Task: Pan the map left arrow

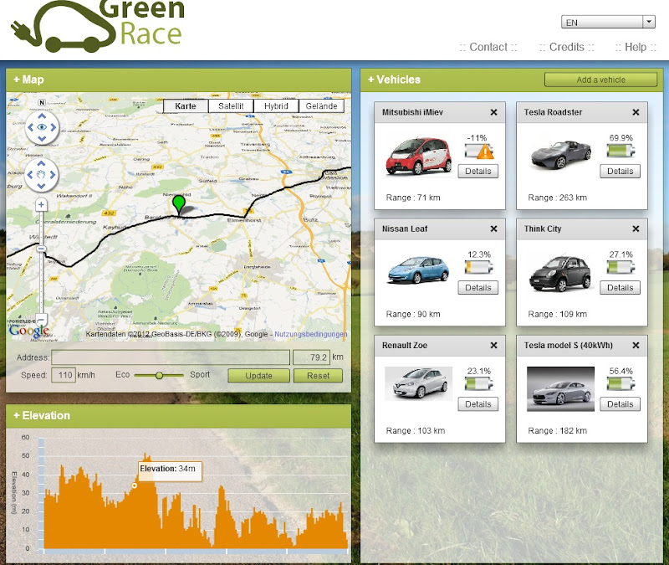Action: 29,174
